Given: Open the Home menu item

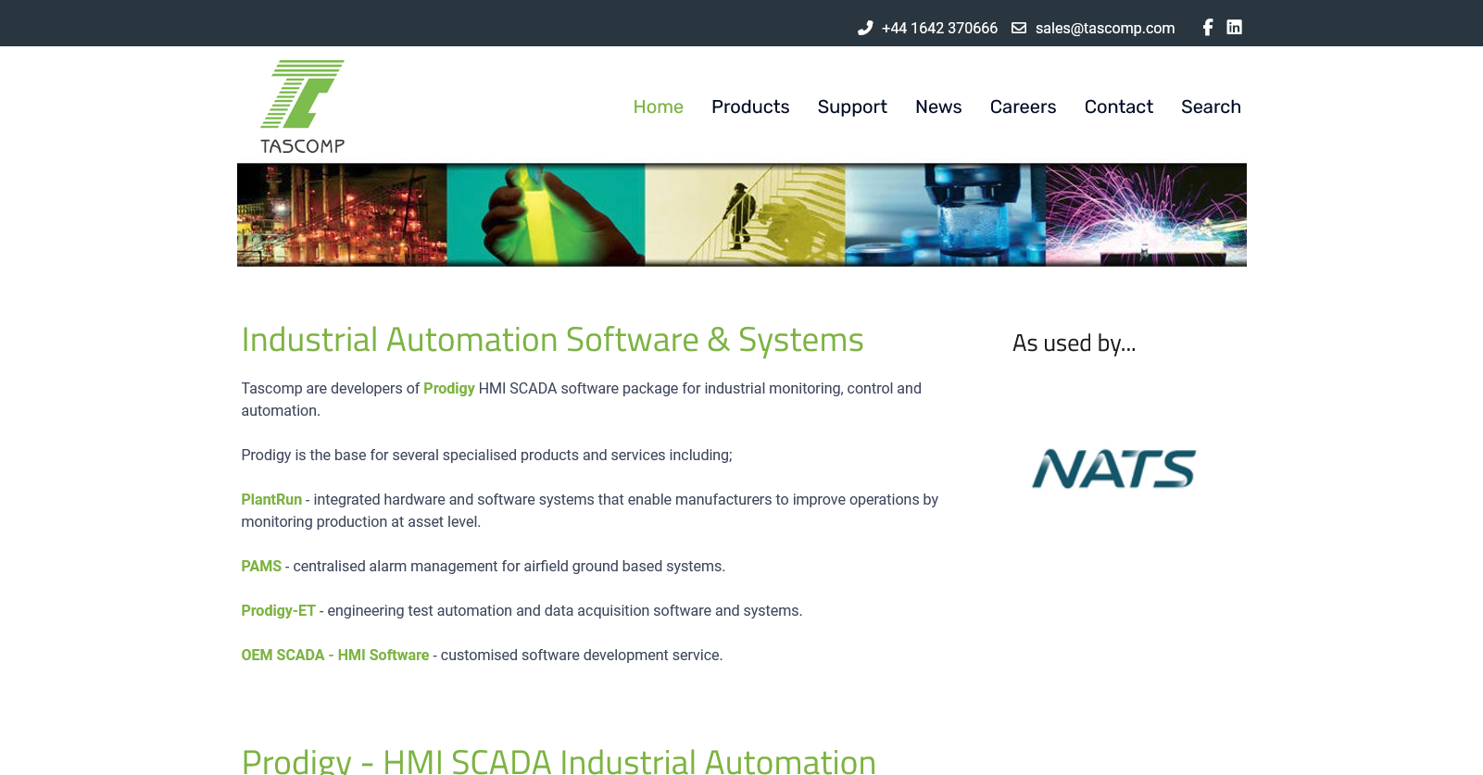Looking at the screenshot, I should click(x=658, y=106).
